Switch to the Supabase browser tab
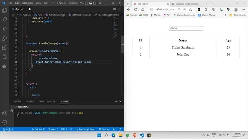248x139 pixels. click(x=189, y=4)
